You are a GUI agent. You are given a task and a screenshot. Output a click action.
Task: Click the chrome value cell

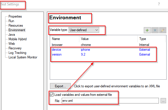(86, 45)
